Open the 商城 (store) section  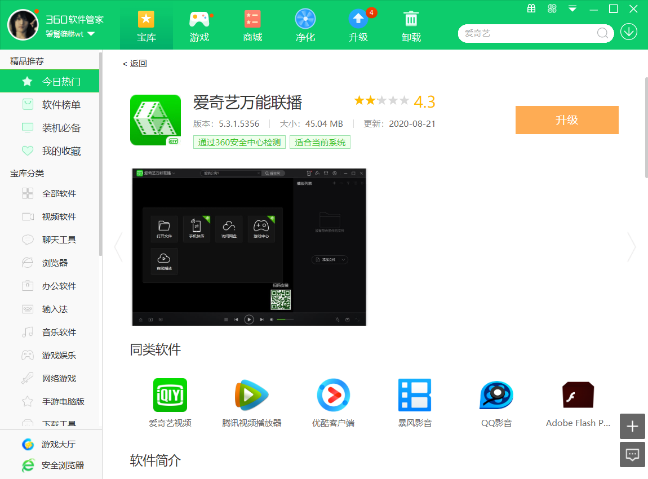point(252,25)
